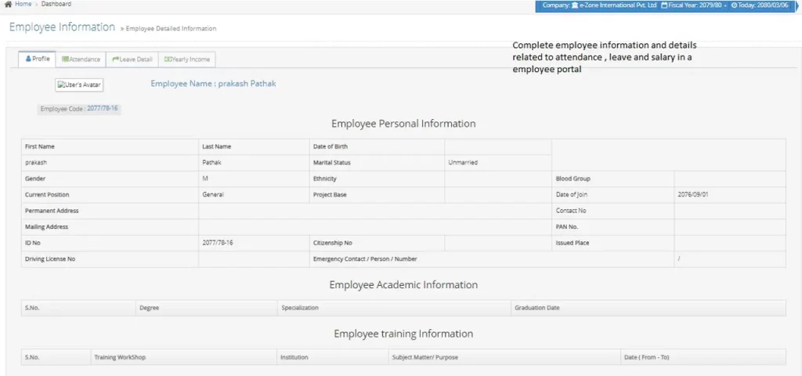Click the Date of Join value 2076/09/01
Screen dimensions: 802x376
(692, 194)
